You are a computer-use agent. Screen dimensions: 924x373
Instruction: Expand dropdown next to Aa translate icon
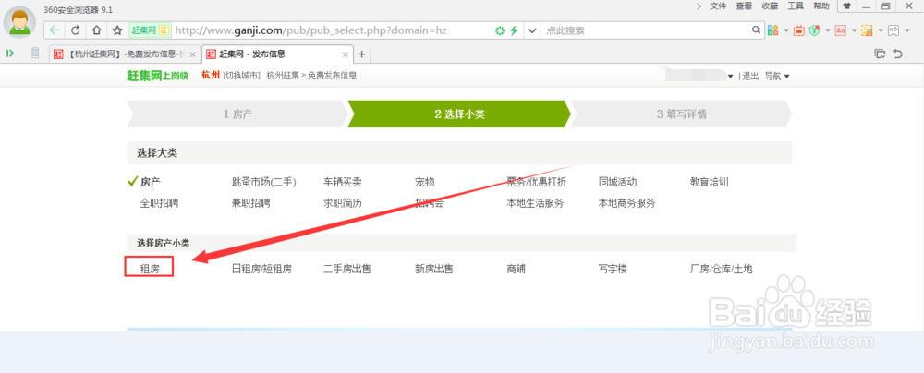(854, 30)
